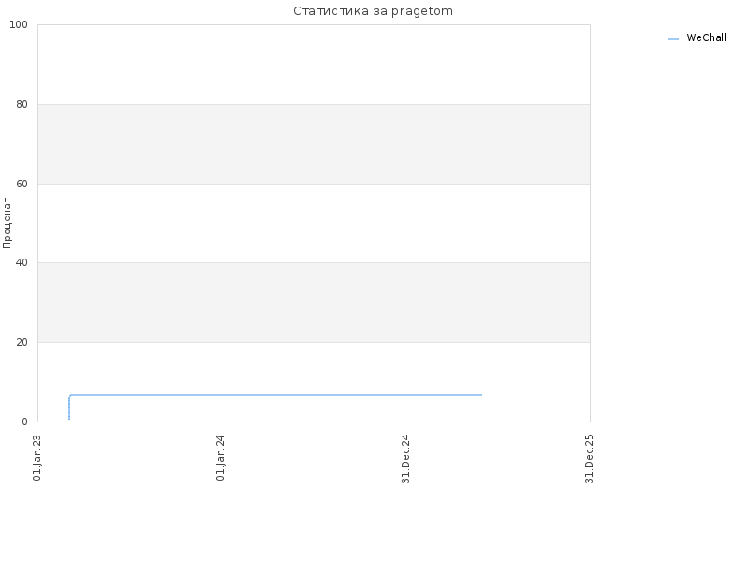The image size is (749, 562).
Task: Click the gray band between 20 and 40
Action: pyautogui.click(x=314, y=303)
